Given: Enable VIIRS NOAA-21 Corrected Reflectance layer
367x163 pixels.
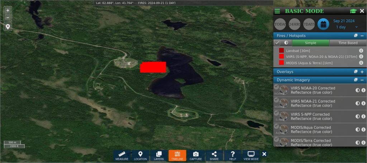Looking at the screenshot, I should [x=276, y=100].
